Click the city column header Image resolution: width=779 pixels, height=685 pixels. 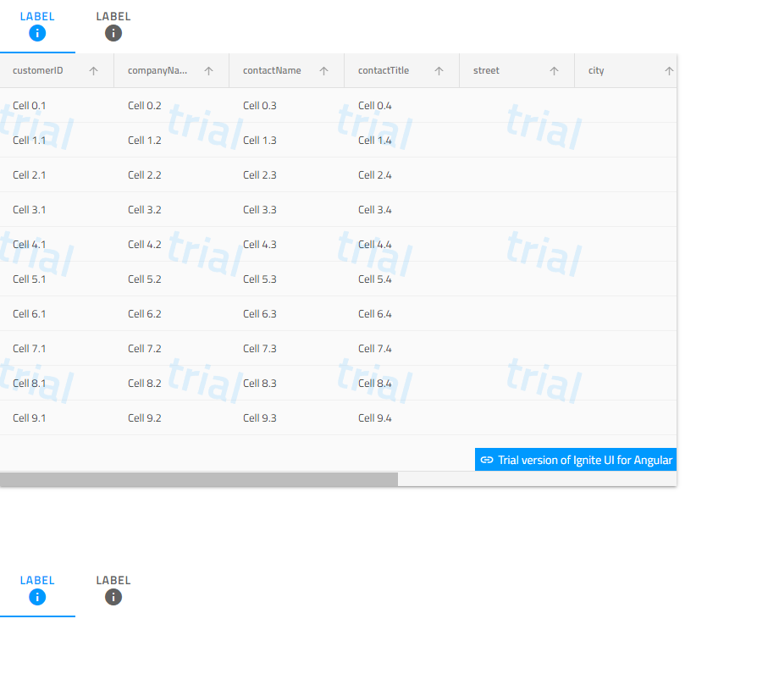(x=626, y=70)
